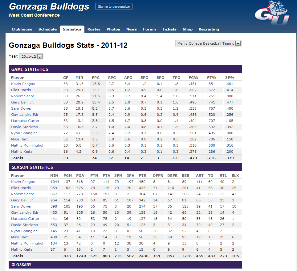Viewport: 297px width, 271px height.
Task: Open Robert Sacre in Game Statistics table
Action: 22,96
